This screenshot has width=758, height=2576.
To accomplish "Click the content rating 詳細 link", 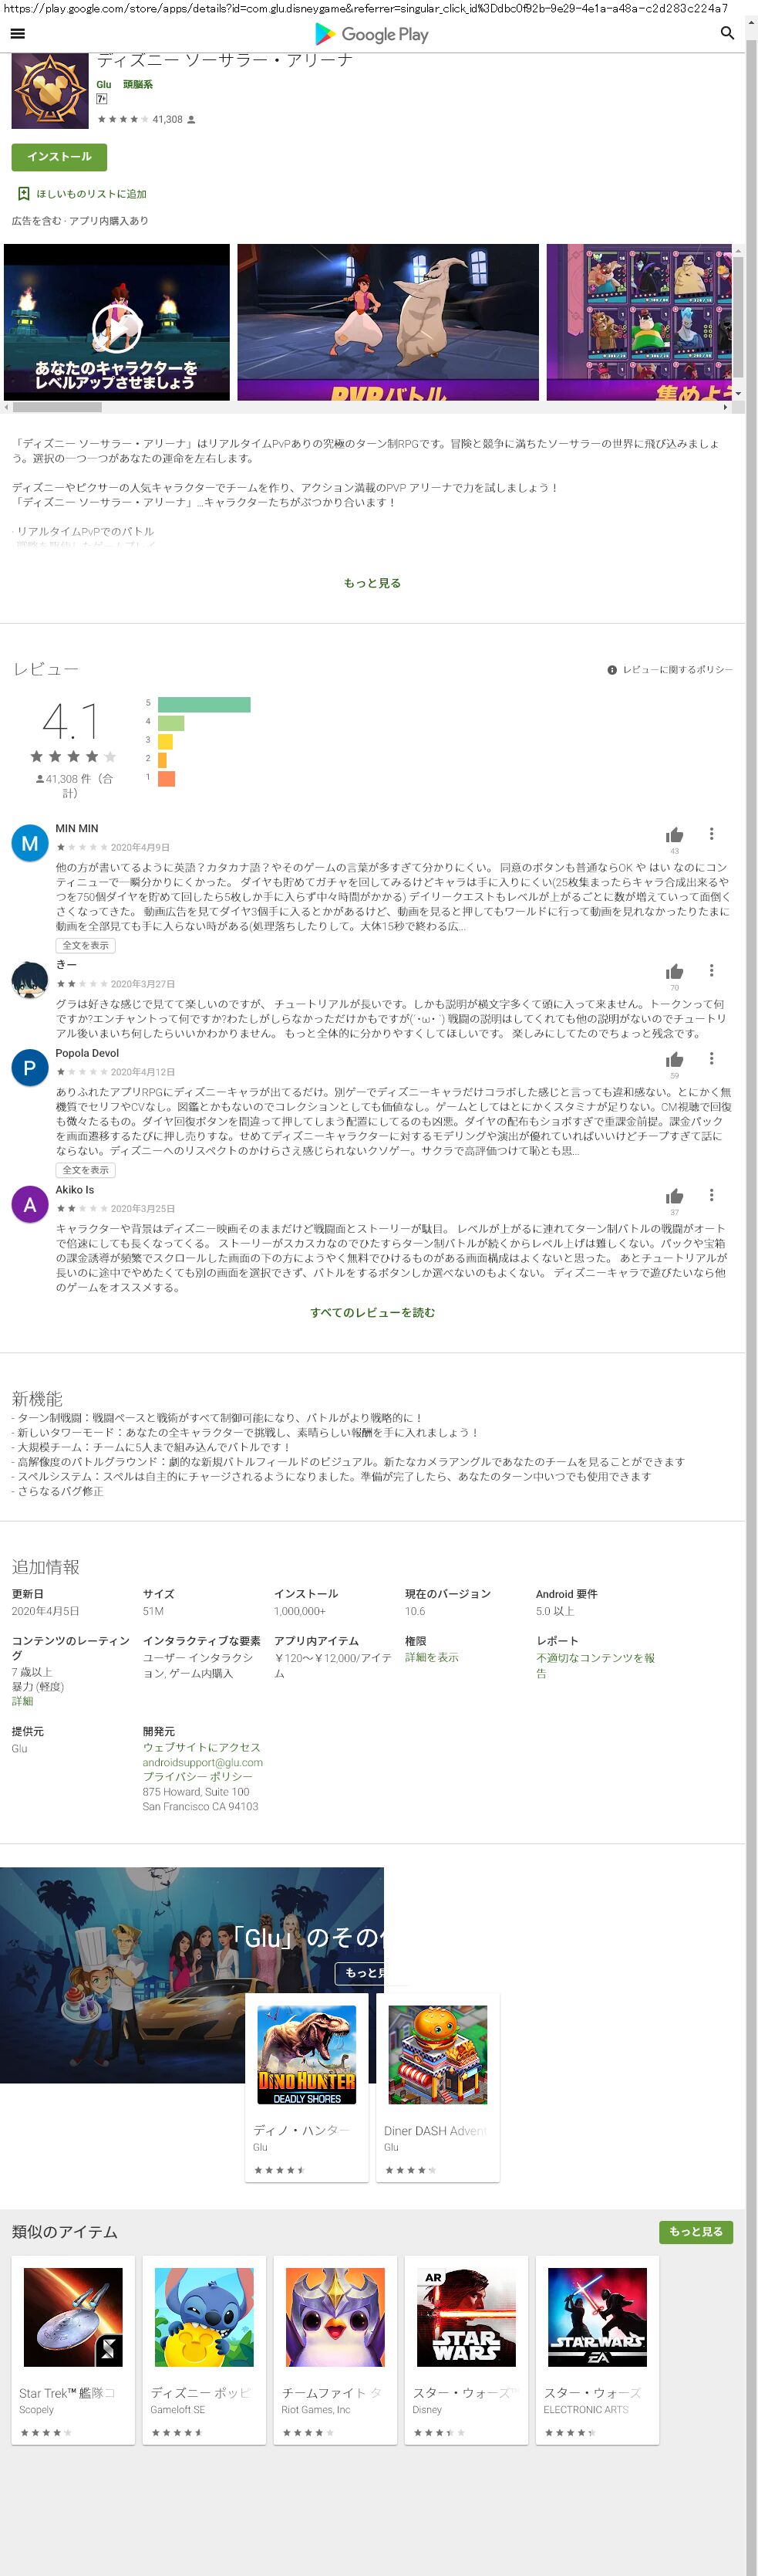I will (x=22, y=1701).
